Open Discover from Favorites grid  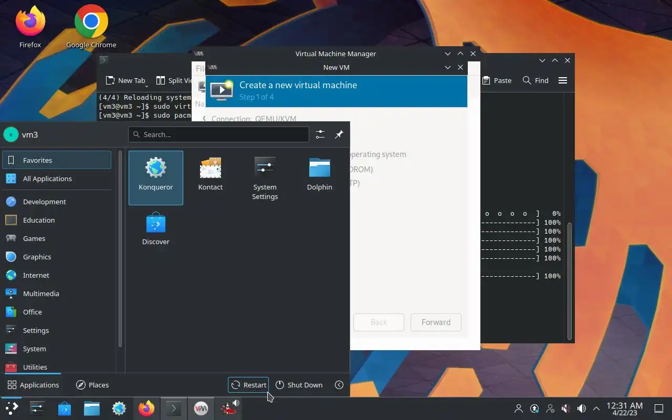click(x=156, y=232)
